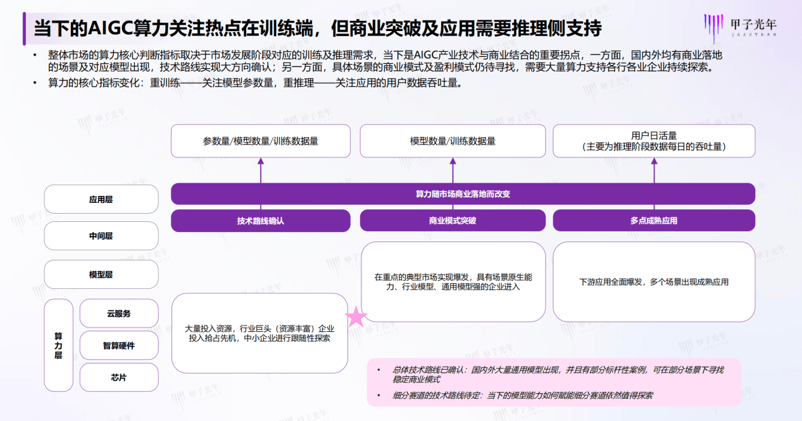Click the 模型数量/训练数据量 box
Image resolution: width=802 pixels, height=421 pixels.
(453, 141)
